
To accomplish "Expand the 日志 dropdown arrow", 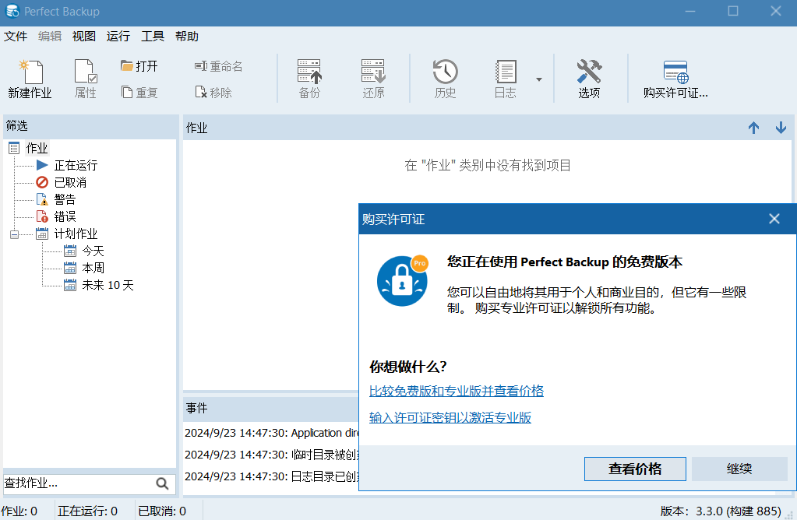I will pos(539,79).
